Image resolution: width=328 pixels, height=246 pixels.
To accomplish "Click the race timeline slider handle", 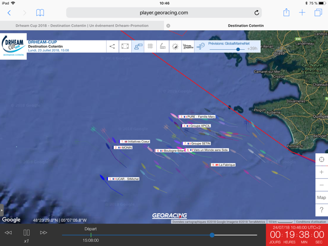I will [212, 235].
